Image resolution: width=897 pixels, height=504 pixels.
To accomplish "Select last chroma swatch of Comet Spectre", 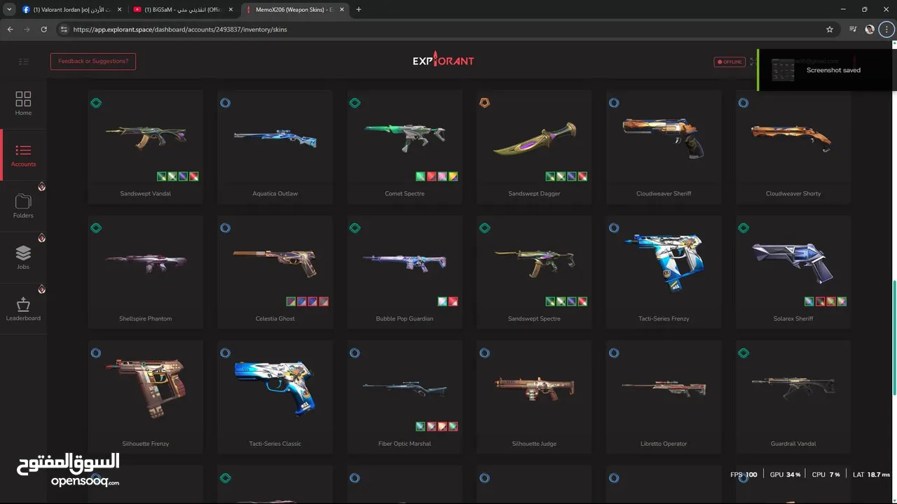I will click(453, 176).
